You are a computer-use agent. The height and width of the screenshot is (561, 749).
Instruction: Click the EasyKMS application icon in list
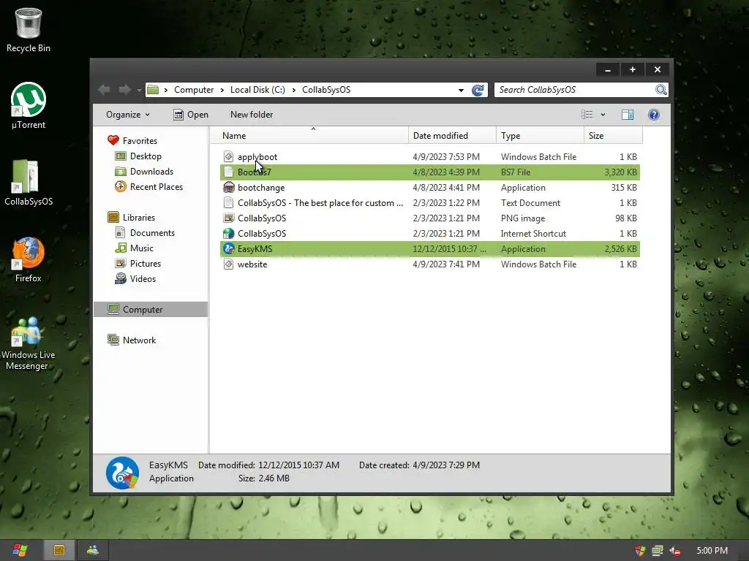click(229, 248)
